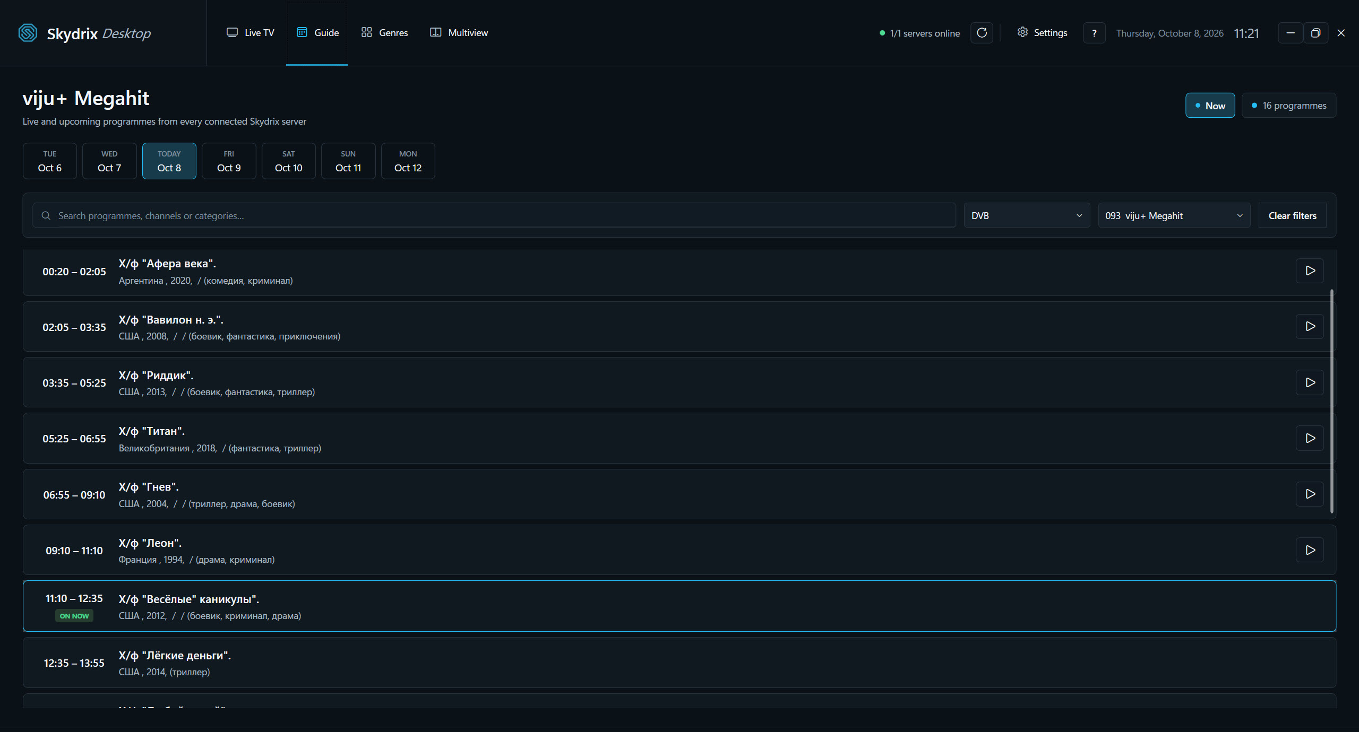
Task: Refresh servers with the reload icon
Action: point(982,33)
